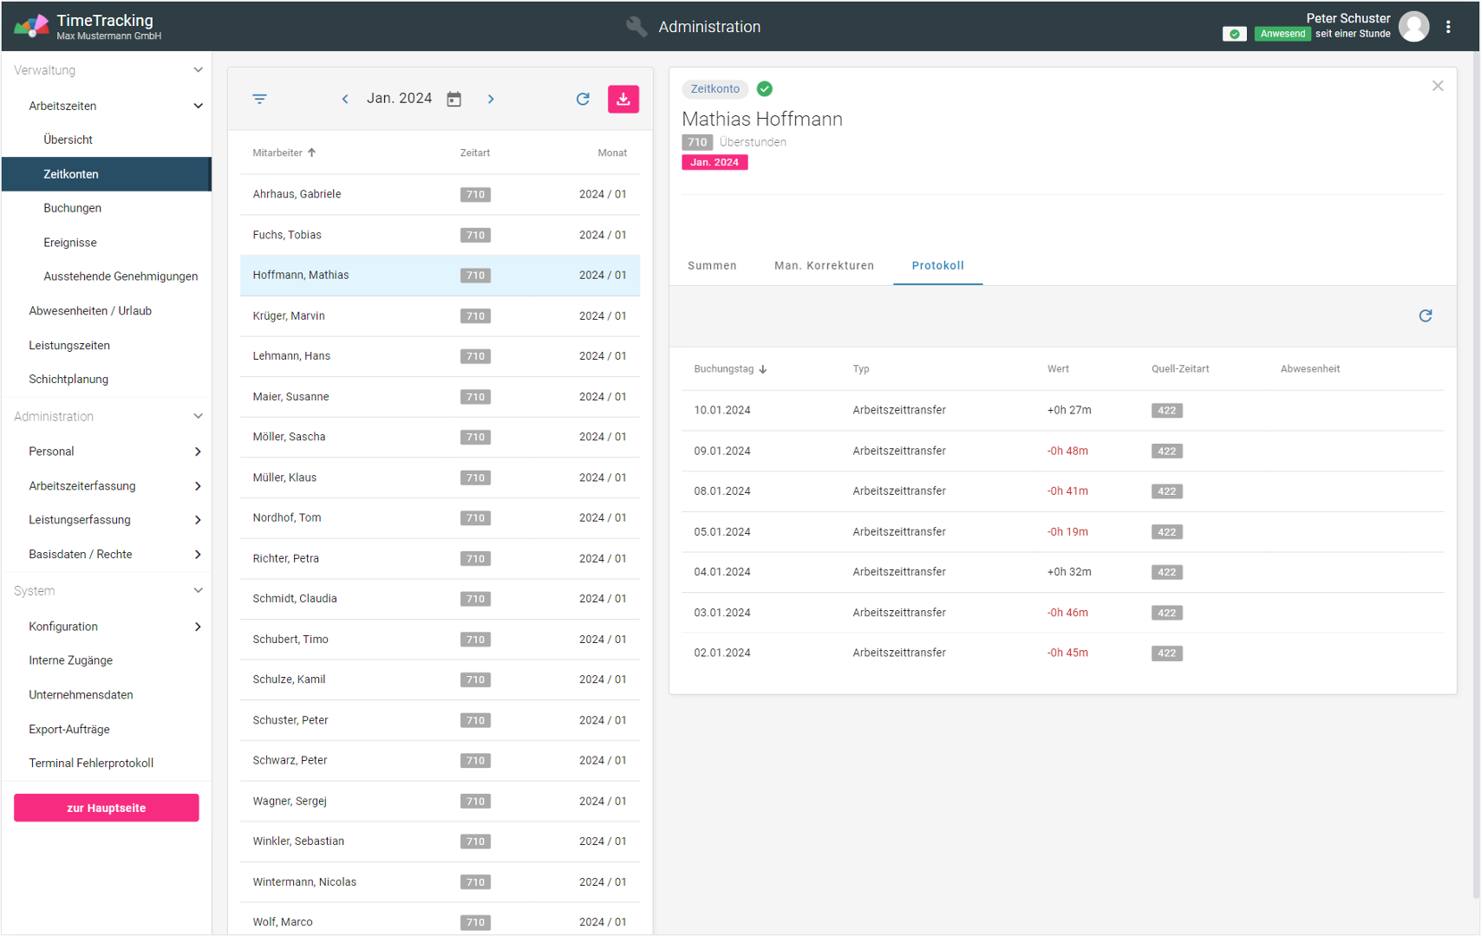Click the pink download export button
Screen dimensions: 1481x936
pos(623,99)
